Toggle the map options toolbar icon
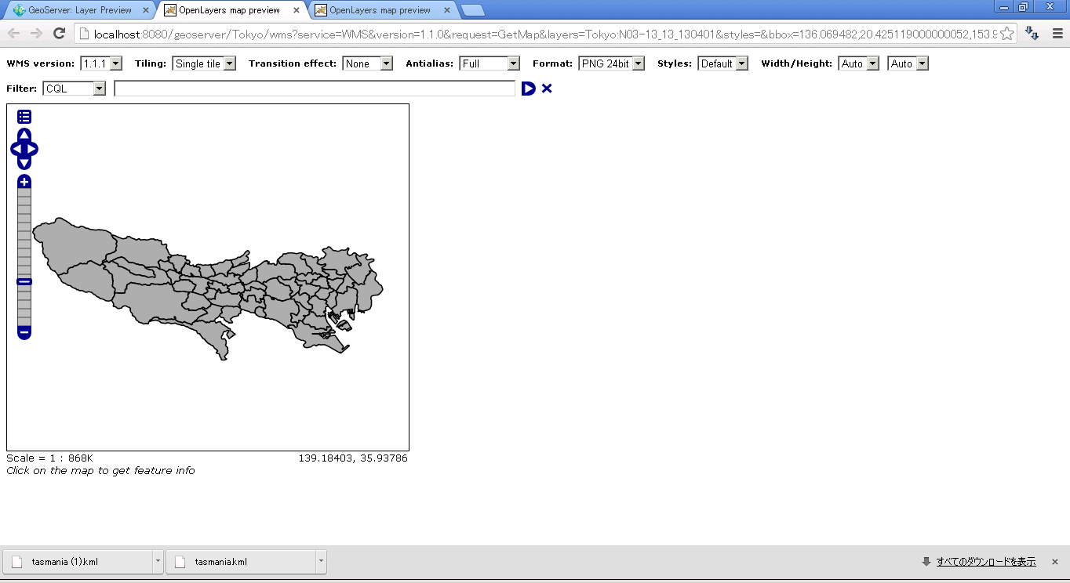This screenshot has height=583, width=1070. (24, 117)
